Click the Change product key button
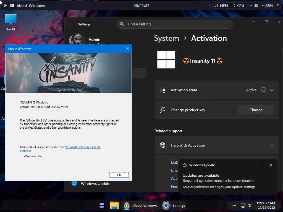This screenshot has width=283, height=212. pyautogui.click(x=256, y=110)
